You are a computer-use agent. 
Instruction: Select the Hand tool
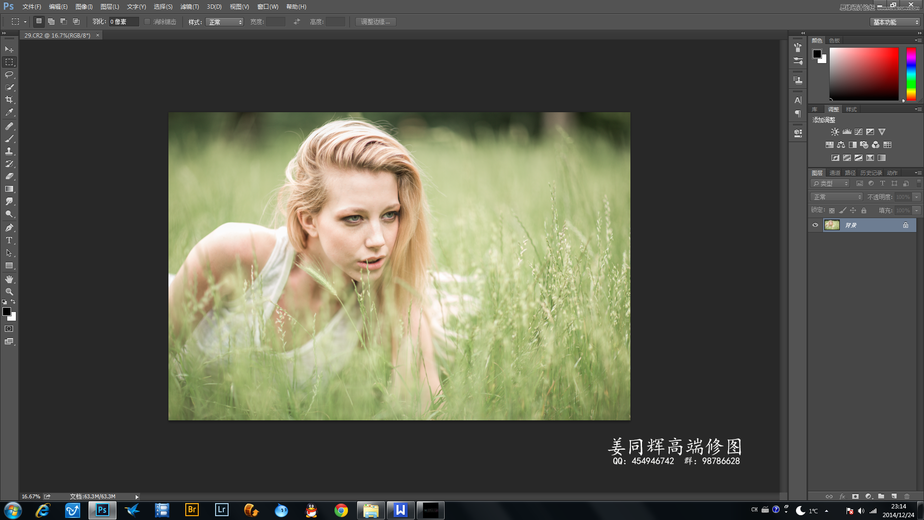pyautogui.click(x=9, y=279)
